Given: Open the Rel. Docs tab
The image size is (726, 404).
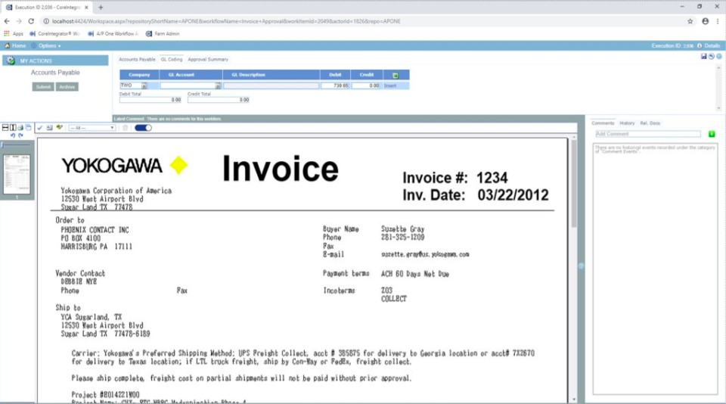Looking at the screenshot, I should click(x=650, y=123).
